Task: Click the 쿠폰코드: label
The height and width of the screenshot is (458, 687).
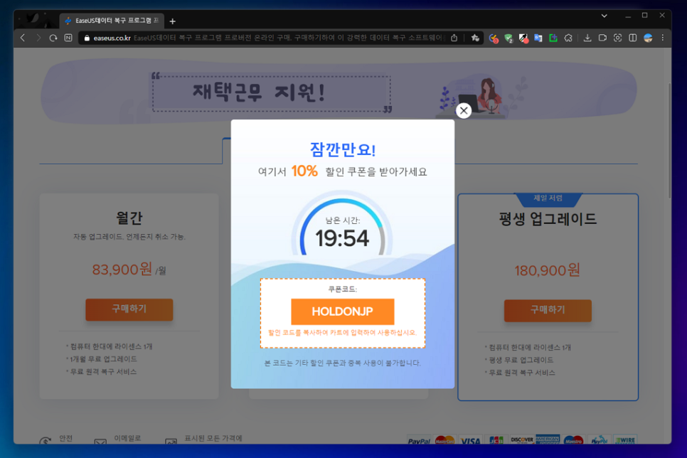Action: 343,289
